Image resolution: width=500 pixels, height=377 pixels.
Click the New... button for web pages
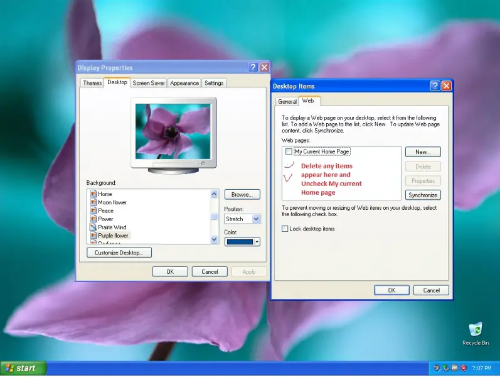coord(423,152)
